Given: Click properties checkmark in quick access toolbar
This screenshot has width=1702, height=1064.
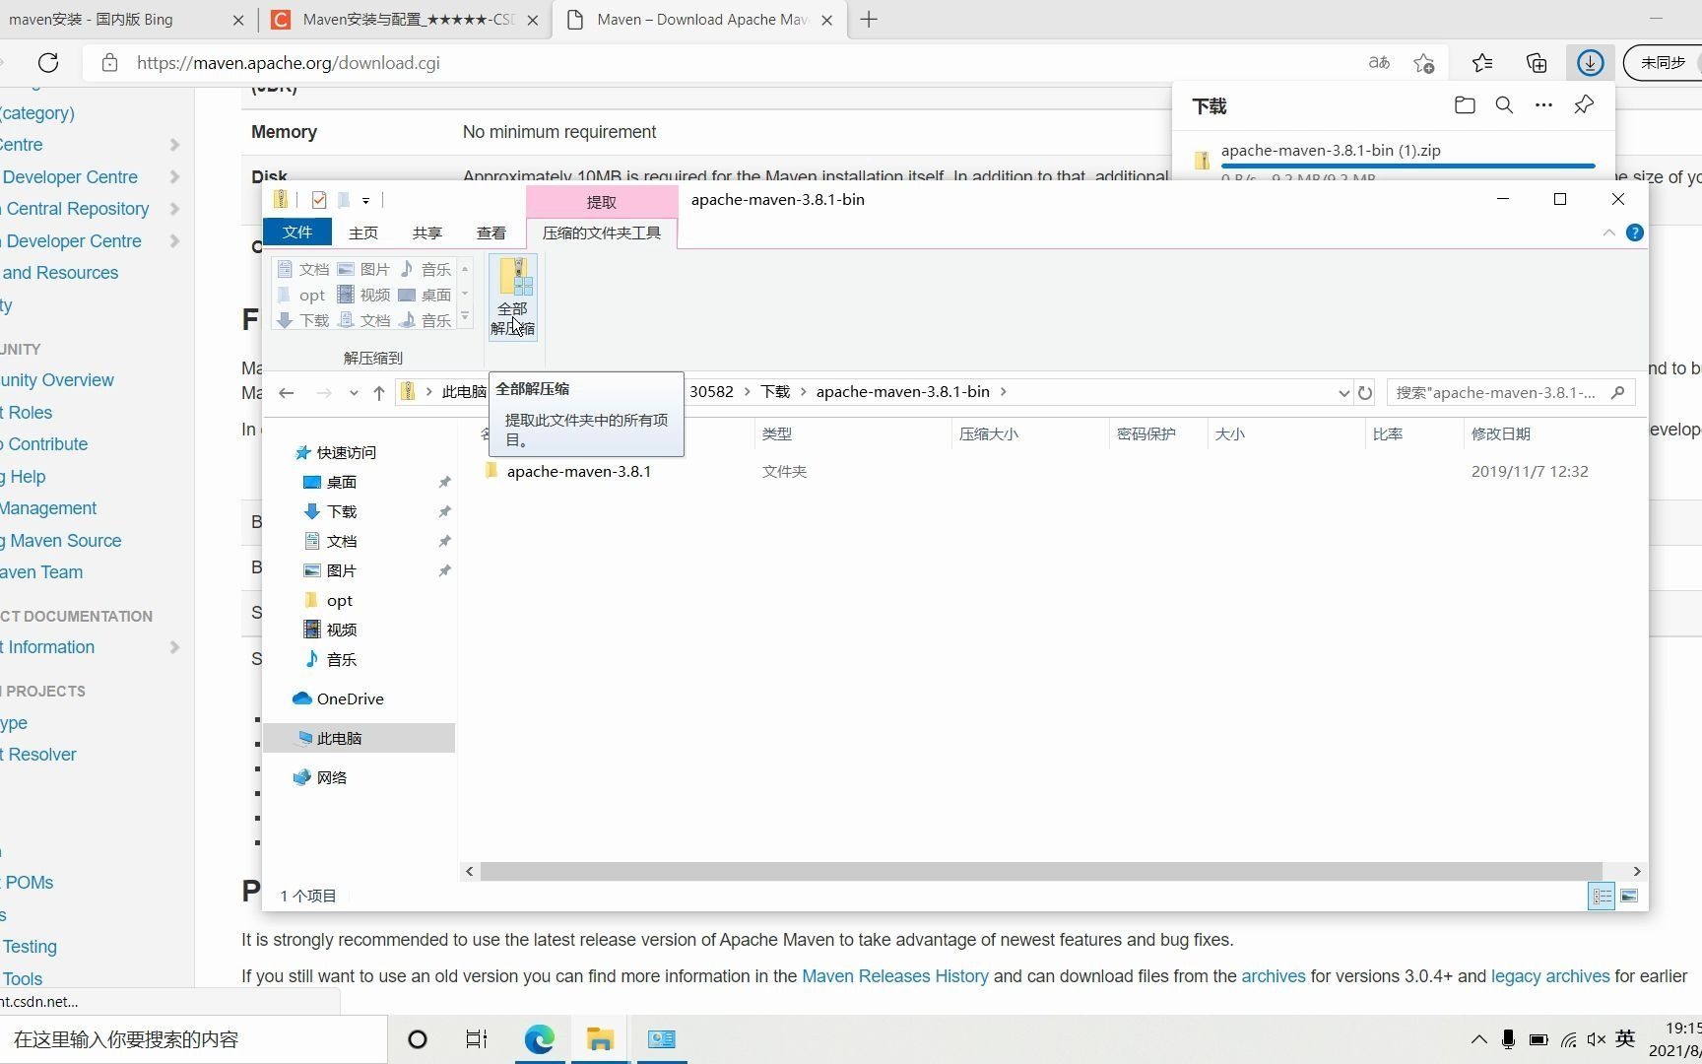Looking at the screenshot, I should point(318,200).
